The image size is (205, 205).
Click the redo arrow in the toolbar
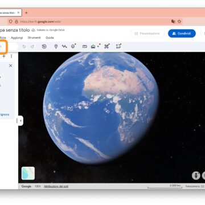tap(32, 47)
